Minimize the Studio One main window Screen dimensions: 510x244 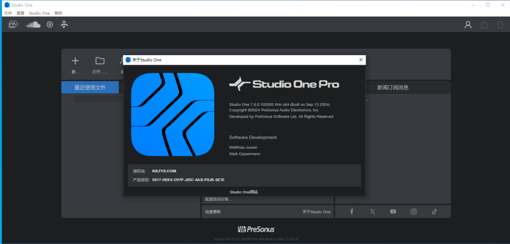pyautogui.click(x=473, y=5)
